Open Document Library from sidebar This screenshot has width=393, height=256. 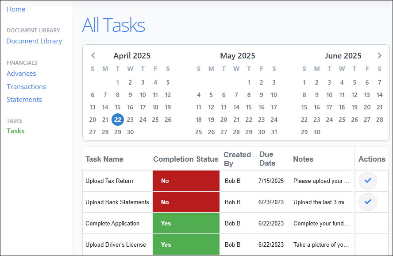point(34,41)
